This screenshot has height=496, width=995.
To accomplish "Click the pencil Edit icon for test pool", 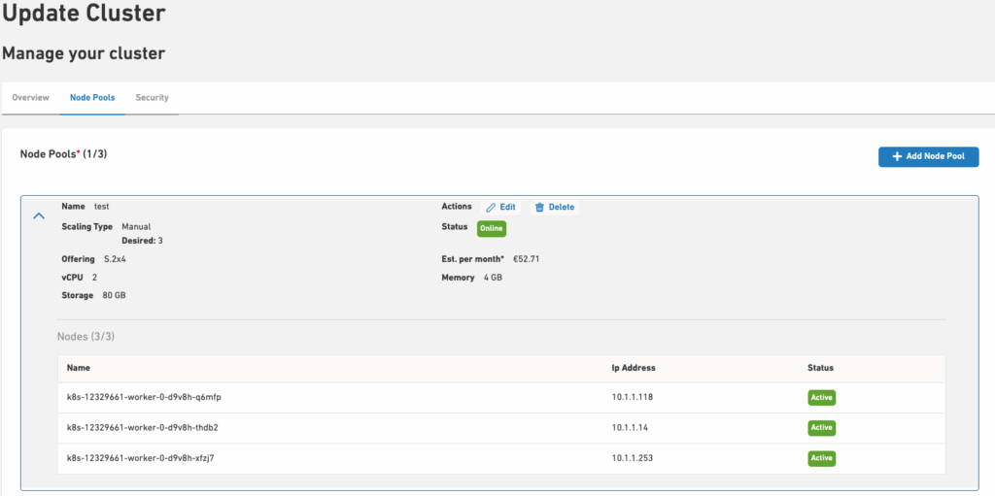I will tap(491, 208).
